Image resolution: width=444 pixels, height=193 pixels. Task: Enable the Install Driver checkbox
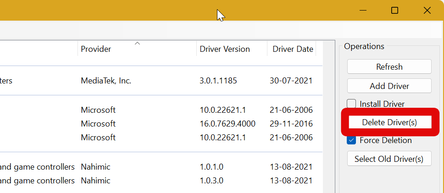[x=351, y=104]
